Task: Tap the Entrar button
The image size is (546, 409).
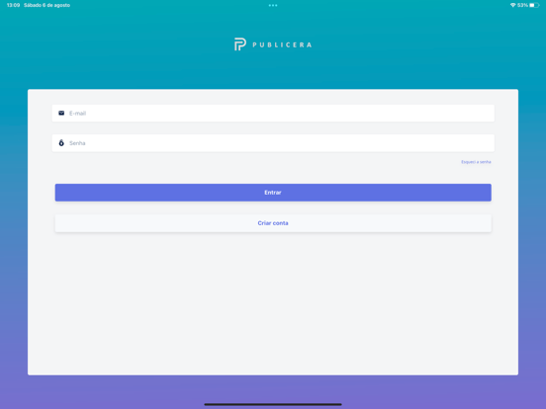Action: tap(273, 193)
